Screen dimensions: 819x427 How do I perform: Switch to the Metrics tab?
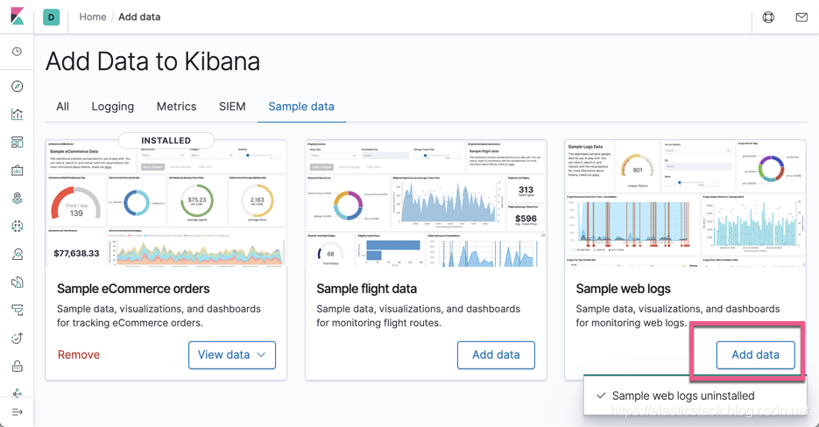(x=177, y=107)
